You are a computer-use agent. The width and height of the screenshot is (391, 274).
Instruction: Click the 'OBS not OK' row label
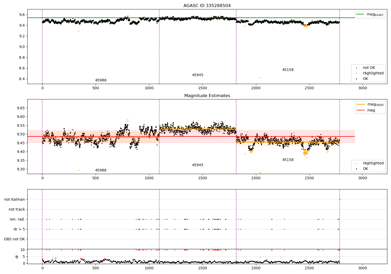[14, 239]
